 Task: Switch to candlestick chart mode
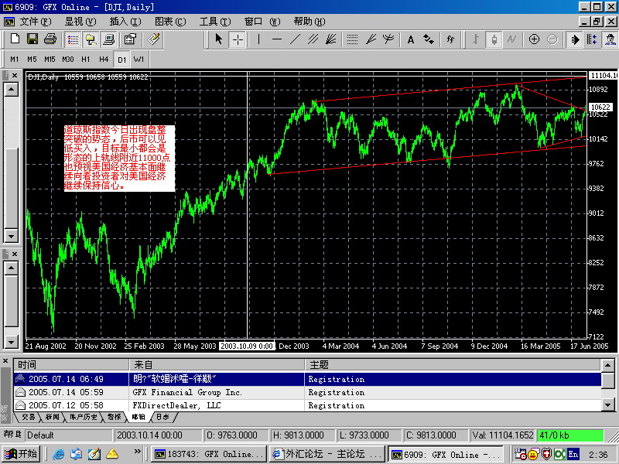click(494, 39)
